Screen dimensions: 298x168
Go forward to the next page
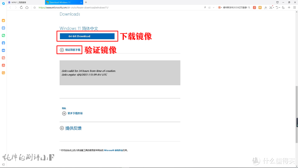pos(16,8)
